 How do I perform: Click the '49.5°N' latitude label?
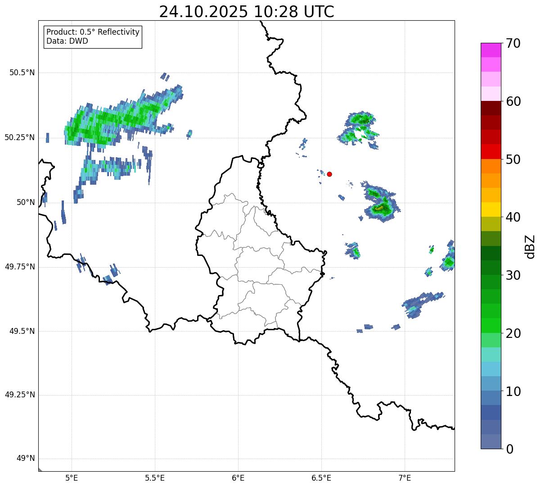[x=22, y=331]
